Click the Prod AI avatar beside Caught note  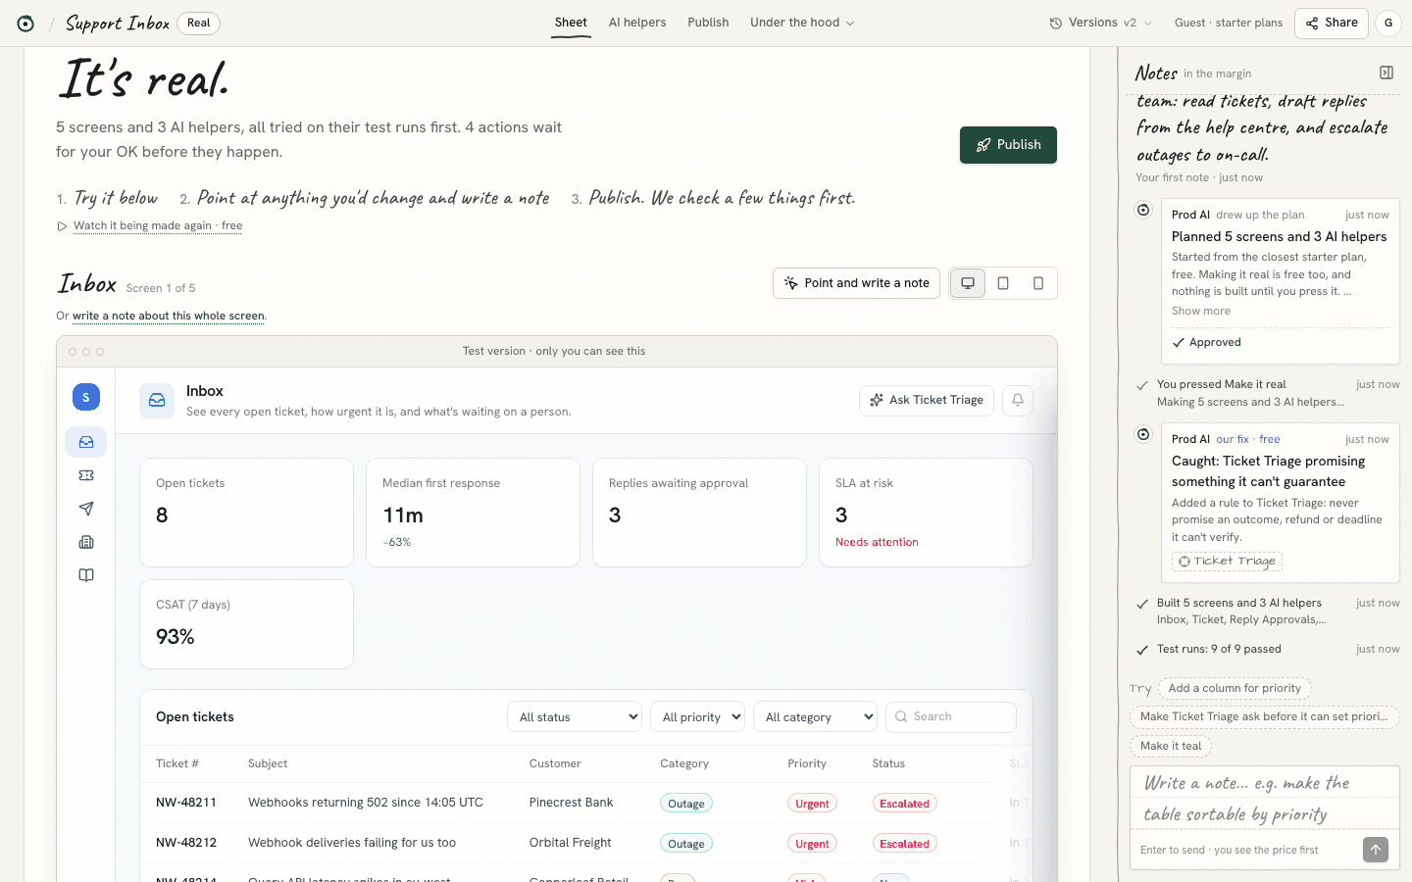[1143, 434]
